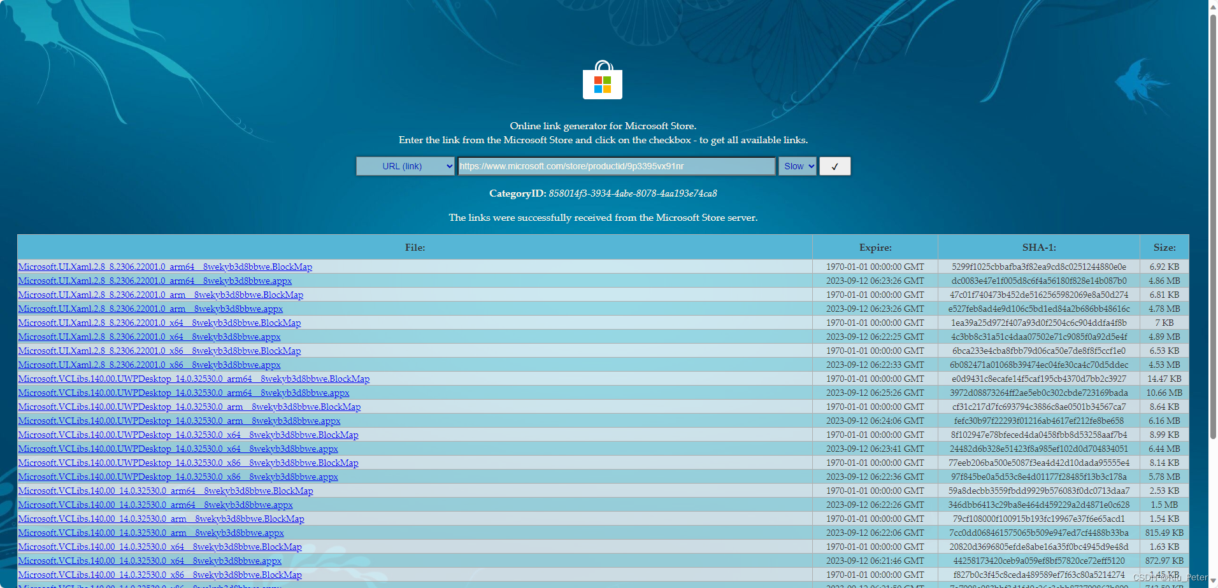Select SHA-1 hash 44258173420ceb9a059ef8bf57820ce72eff5120
The height and width of the screenshot is (588, 1218).
(x=1039, y=561)
